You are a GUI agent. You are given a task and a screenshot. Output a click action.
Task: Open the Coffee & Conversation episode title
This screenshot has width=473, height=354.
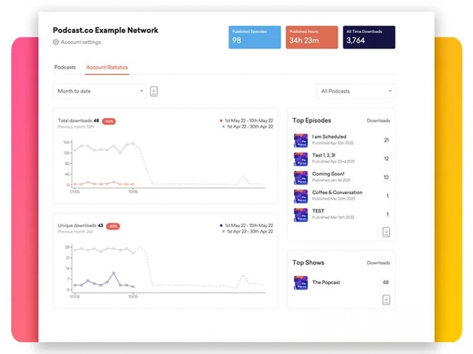[x=337, y=192]
